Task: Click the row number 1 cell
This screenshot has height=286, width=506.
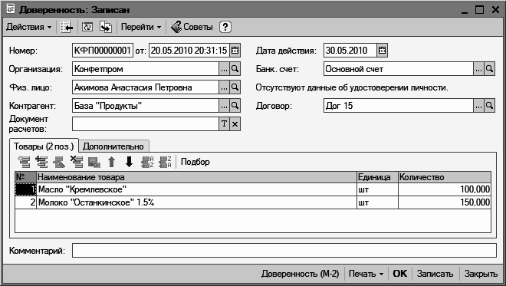Action: click(x=25, y=189)
